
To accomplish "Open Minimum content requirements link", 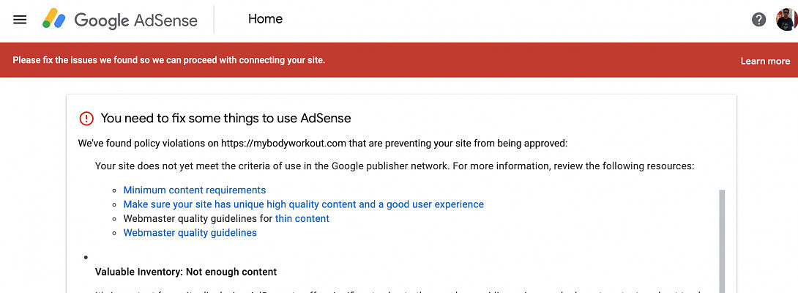I will click(x=194, y=190).
